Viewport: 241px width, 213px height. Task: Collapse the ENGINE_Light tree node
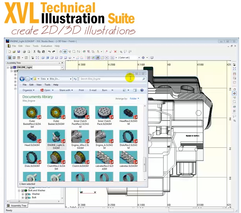(x=8, y=68)
